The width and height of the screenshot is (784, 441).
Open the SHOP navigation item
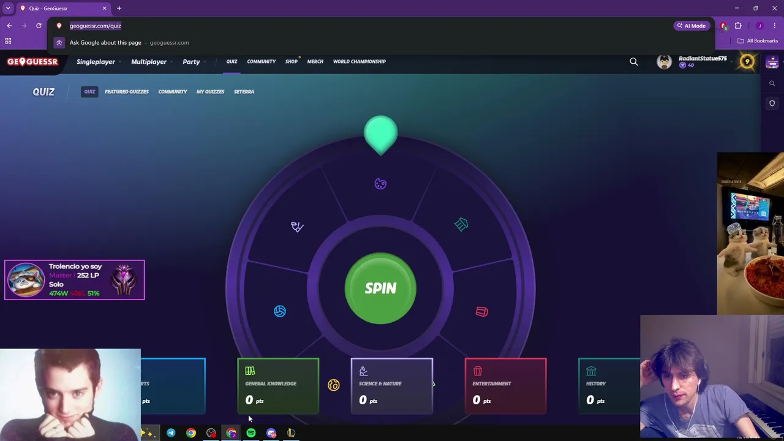(x=292, y=61)
